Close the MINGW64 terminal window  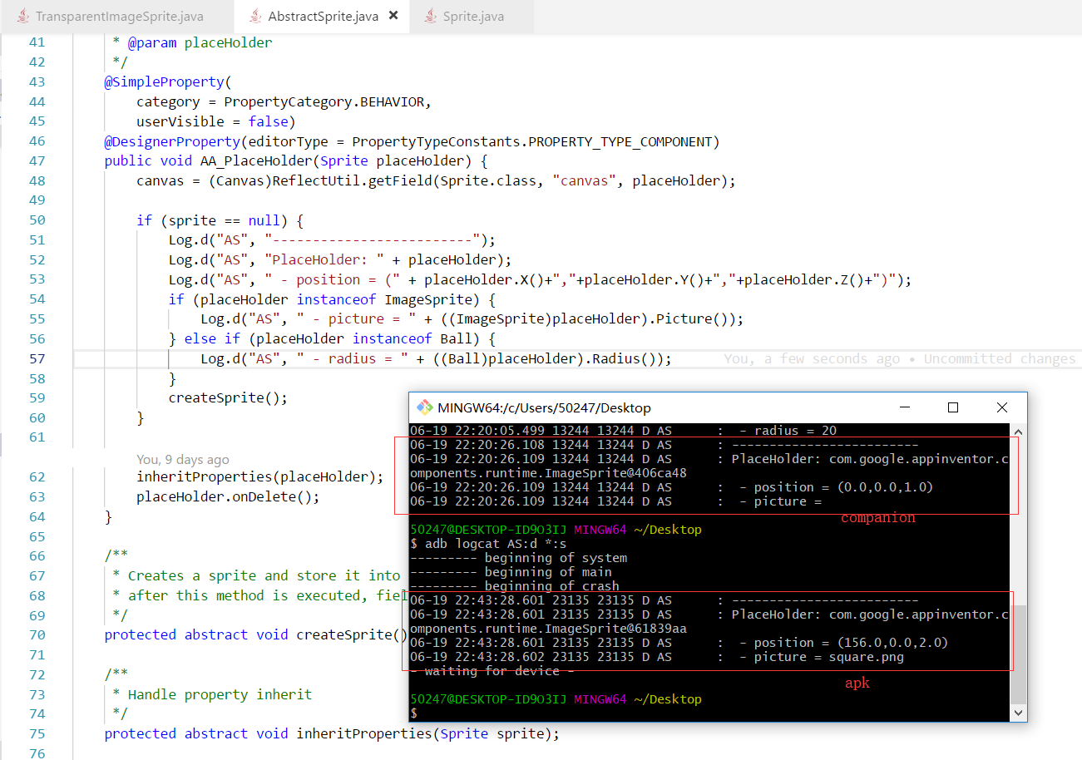[1002, 407]
